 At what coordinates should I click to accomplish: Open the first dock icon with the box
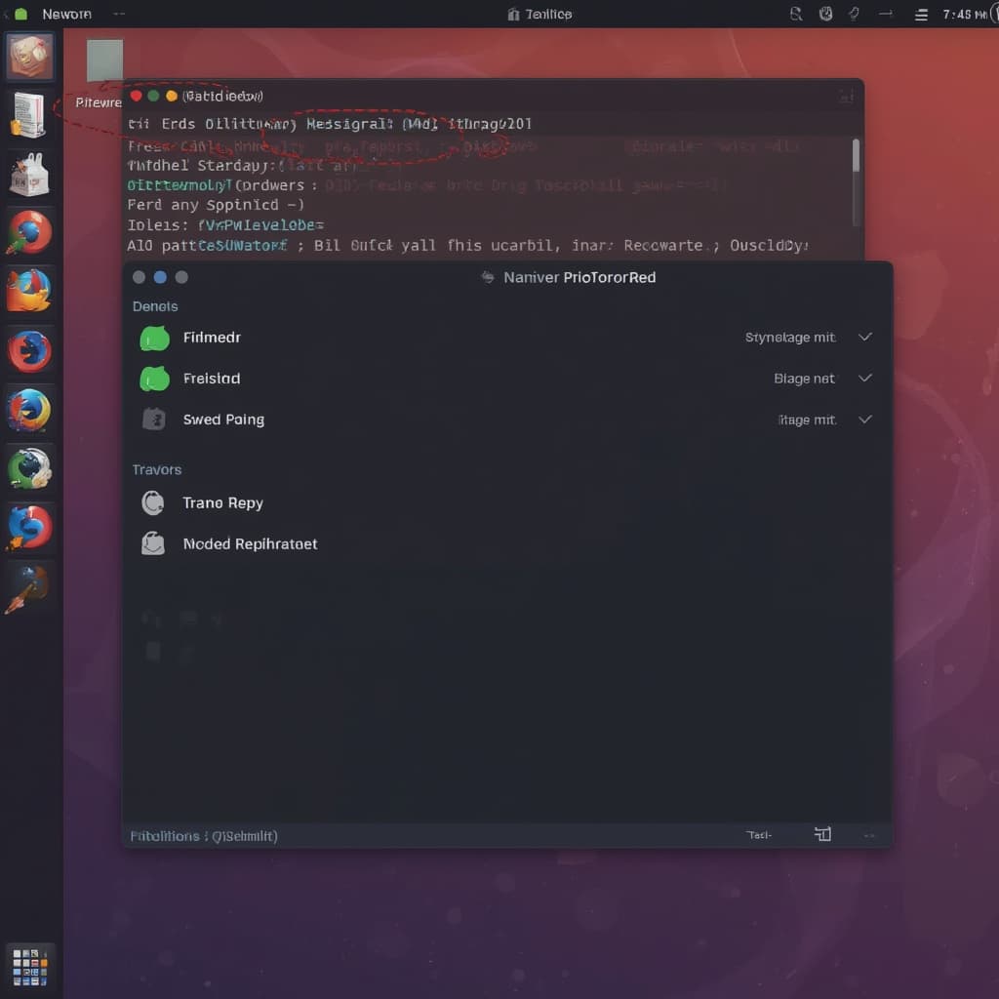30,57
